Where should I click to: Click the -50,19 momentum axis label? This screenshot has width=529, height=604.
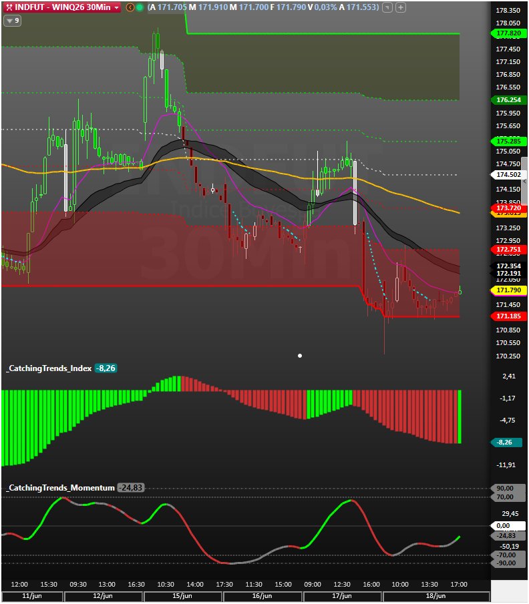pos(509,546)
